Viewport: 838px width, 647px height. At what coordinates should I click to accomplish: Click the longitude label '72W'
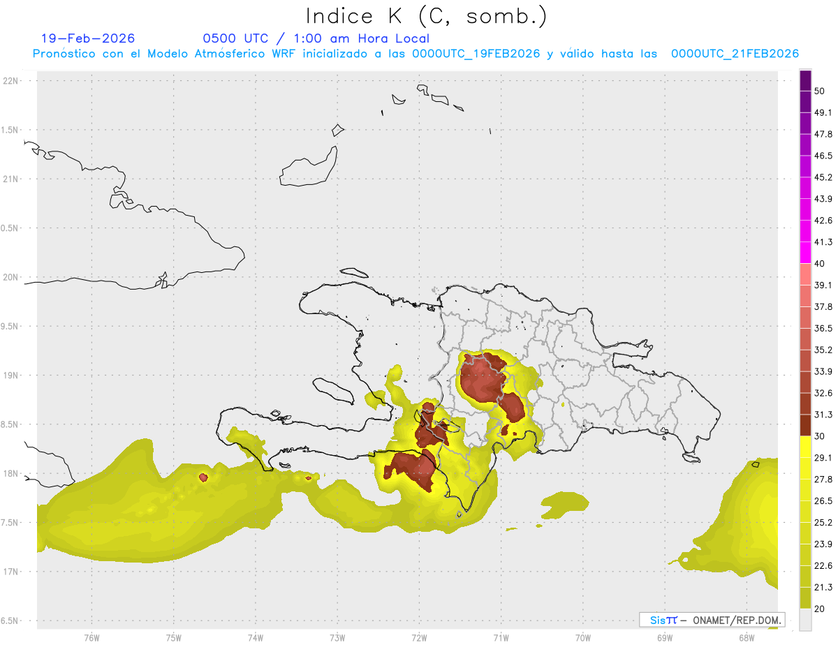pos(419,638)
